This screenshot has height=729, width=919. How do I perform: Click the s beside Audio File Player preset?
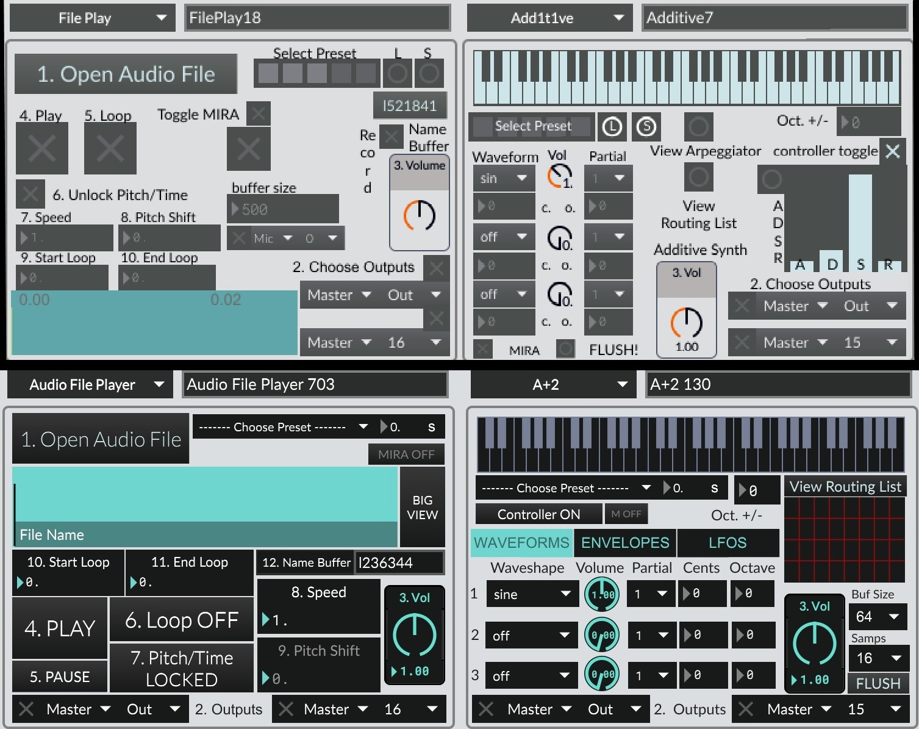432,427
